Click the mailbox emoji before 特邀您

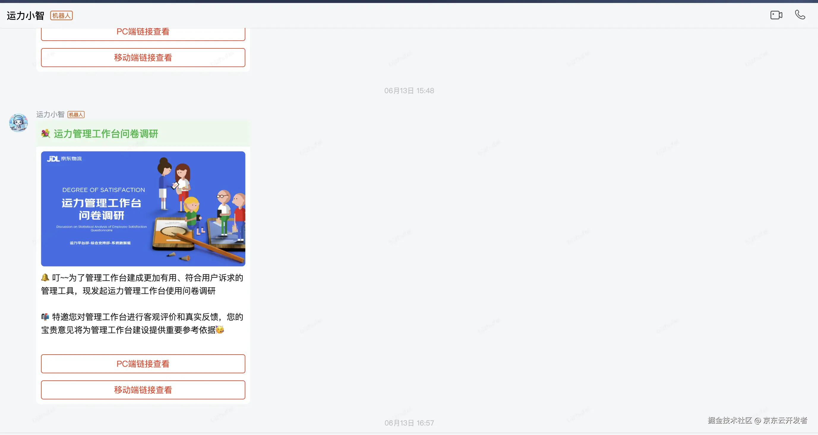click(x=45, y=317)
